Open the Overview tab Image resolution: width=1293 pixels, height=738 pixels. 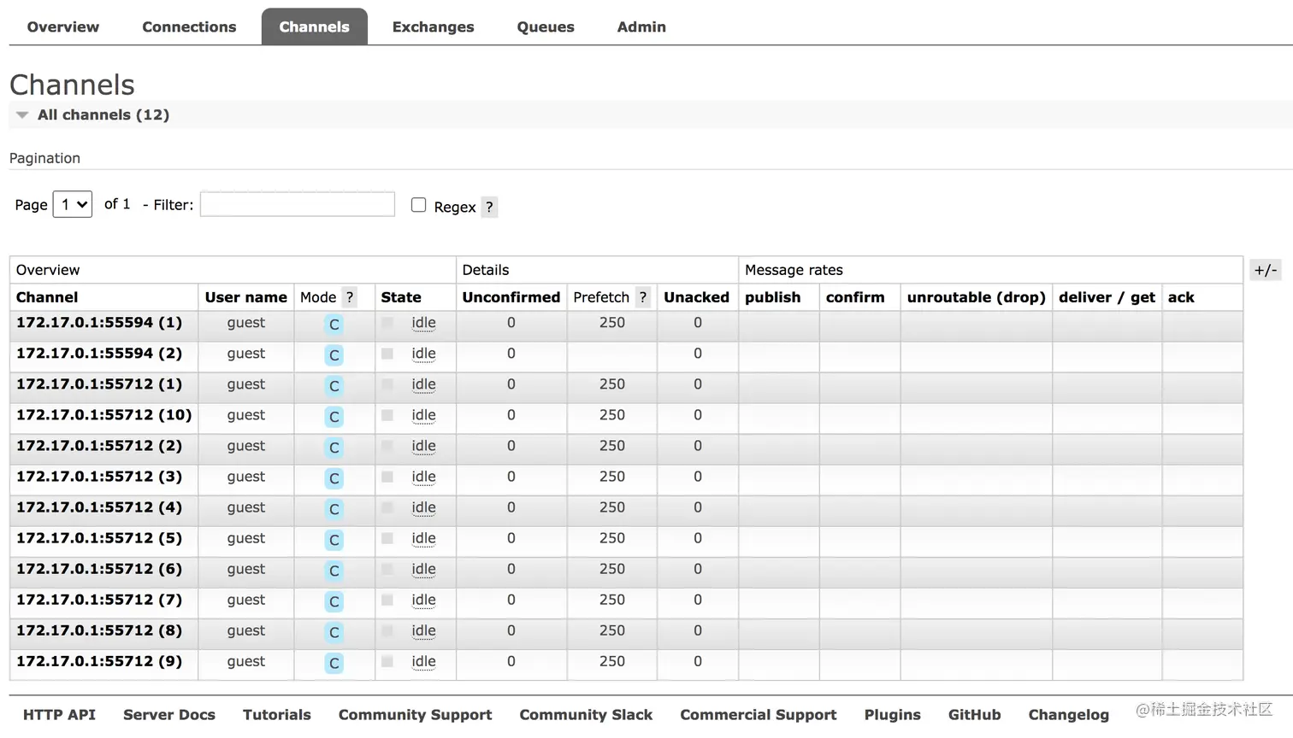click(62, 26)
